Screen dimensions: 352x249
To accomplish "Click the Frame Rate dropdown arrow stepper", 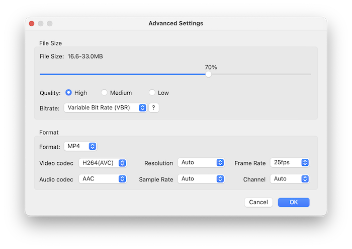I will 305,163.
